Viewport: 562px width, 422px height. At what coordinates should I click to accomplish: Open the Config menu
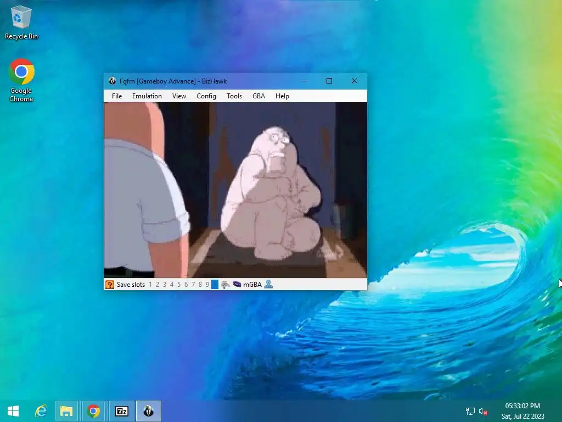(x=206, y=96)
